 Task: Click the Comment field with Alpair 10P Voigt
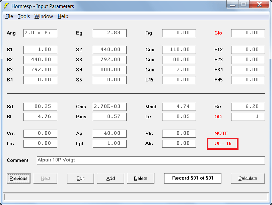(x=151, y=160)
